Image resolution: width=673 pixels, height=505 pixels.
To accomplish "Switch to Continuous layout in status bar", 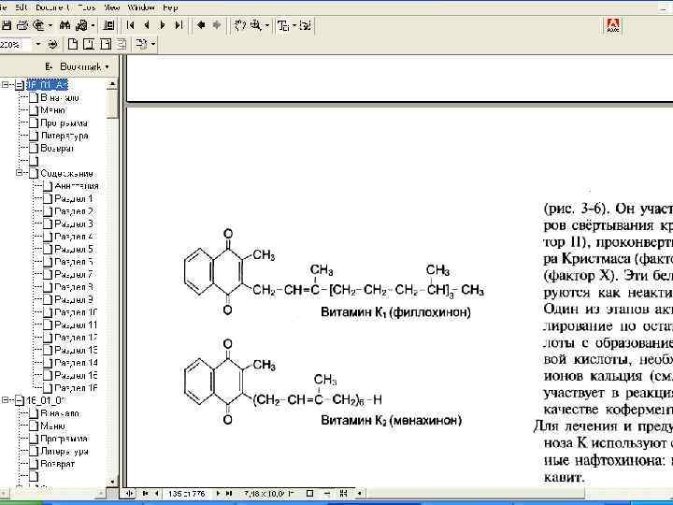I will coord(326,494).
